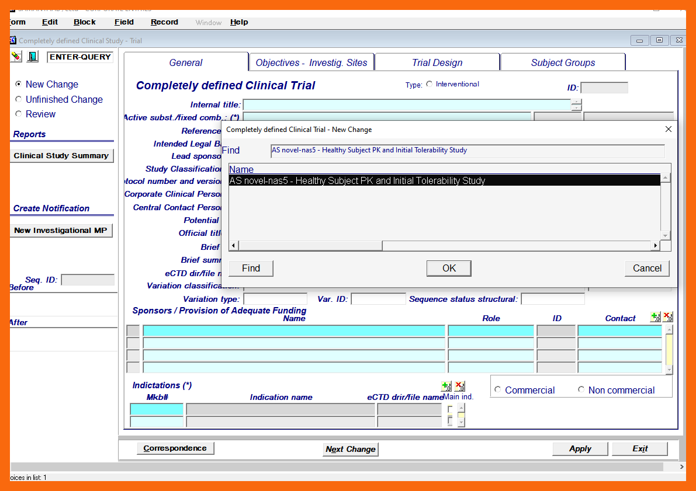696x491 pixels.
Task: Add a new Sponsors row
Action: tap(656, 317)
